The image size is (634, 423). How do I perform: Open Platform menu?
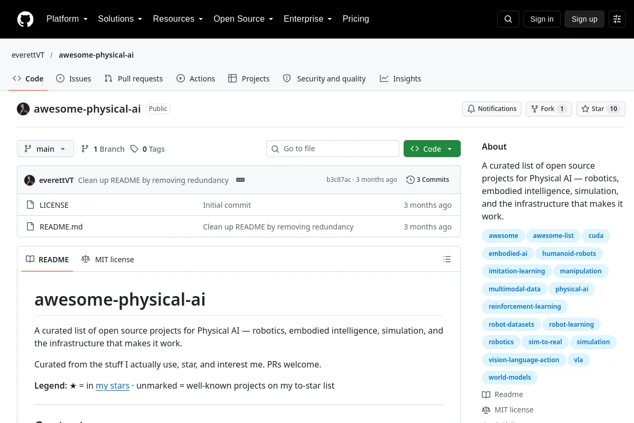(x=67, y=19)
